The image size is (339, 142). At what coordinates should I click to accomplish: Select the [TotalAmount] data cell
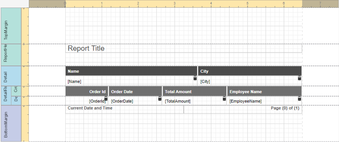pos(194,101)
